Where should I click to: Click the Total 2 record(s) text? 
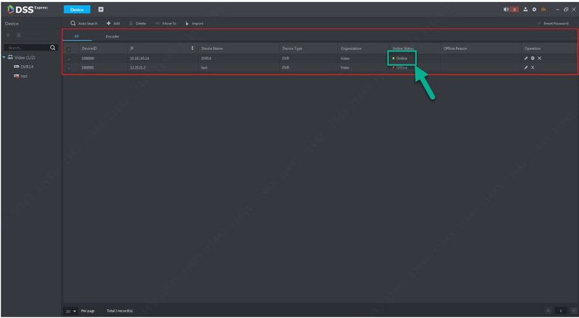120,311
